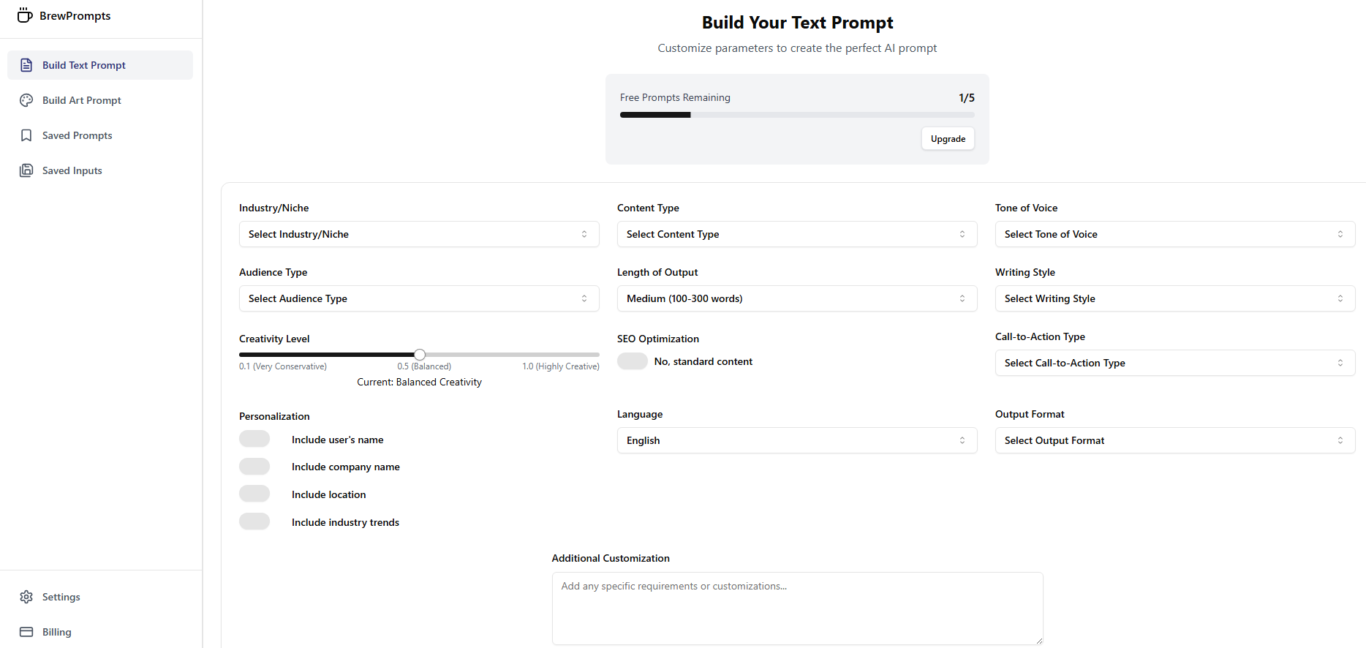
Task: Click the Saved Inputs stacked-disk icon
Action: coord(26,170)
